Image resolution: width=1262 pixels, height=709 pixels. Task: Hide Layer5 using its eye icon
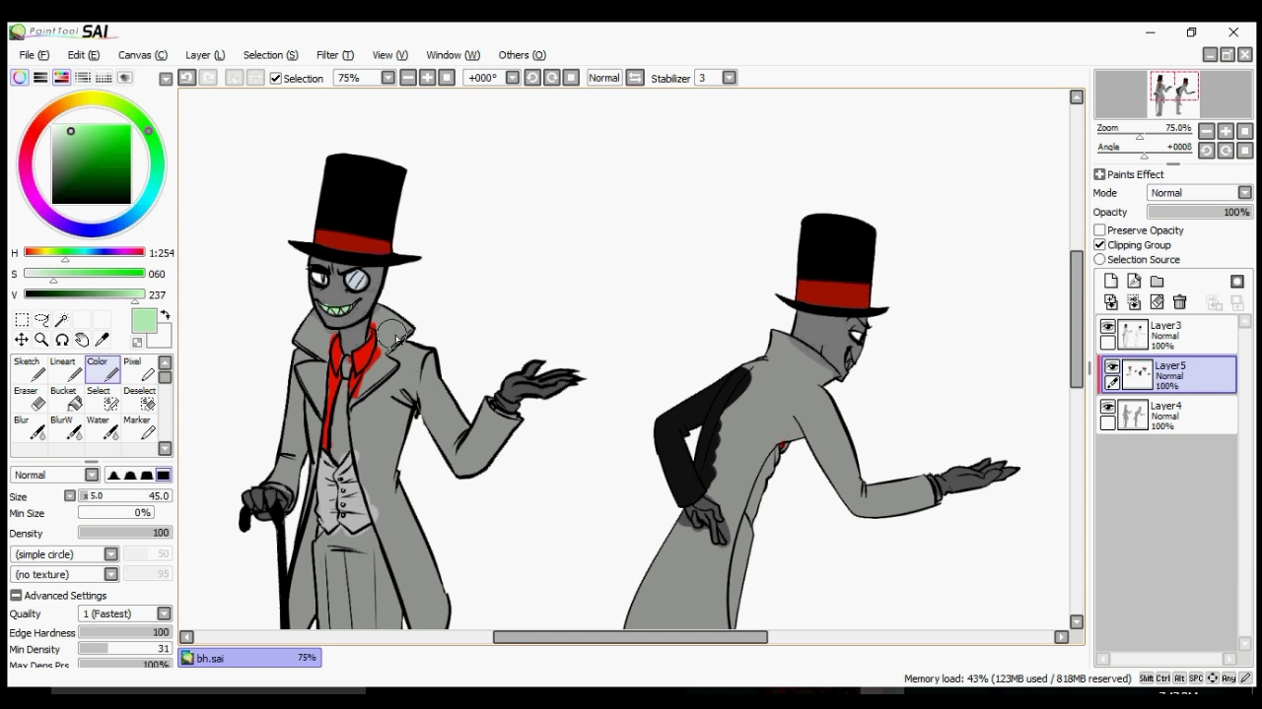tap(1112, 367)
